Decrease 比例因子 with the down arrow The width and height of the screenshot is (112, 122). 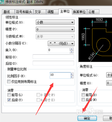click(x=72, y=77)
